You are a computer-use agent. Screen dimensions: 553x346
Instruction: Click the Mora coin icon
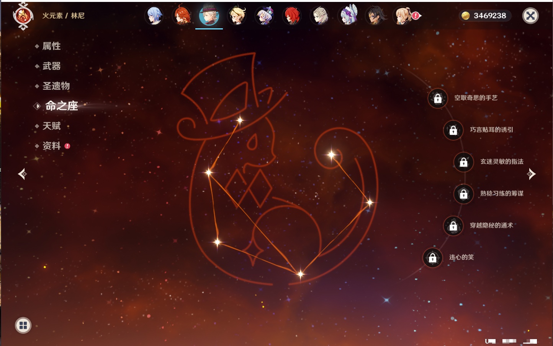[x=466, y=16]
